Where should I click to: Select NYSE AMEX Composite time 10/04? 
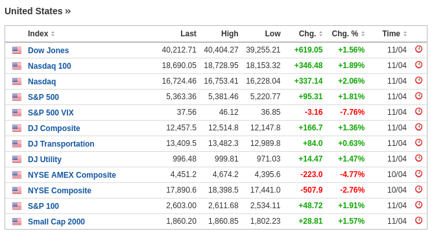pos(397,174)
